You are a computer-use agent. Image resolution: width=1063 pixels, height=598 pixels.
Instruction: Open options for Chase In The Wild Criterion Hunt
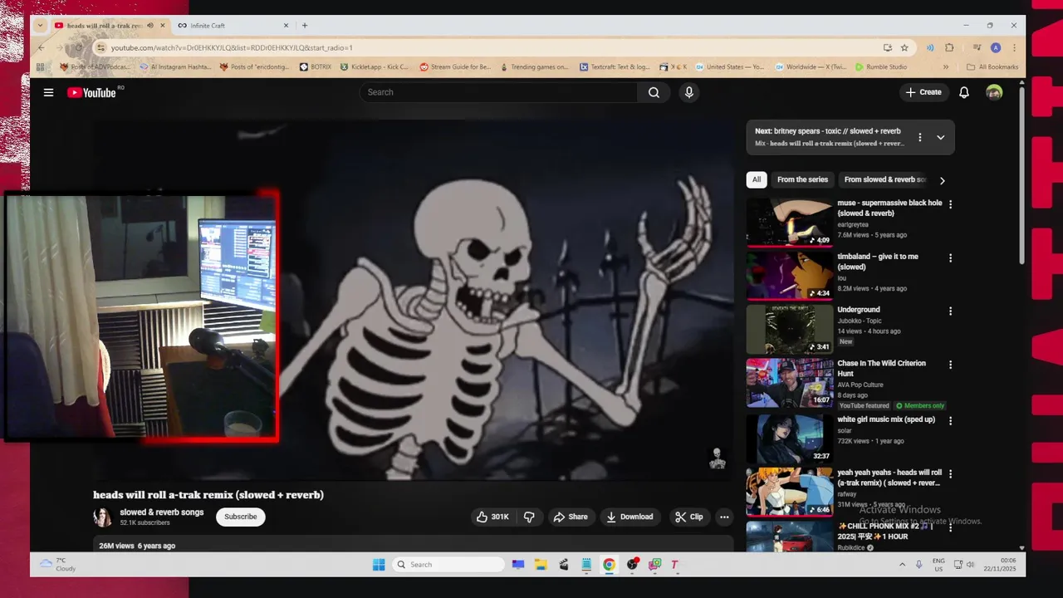pos(951,364)
